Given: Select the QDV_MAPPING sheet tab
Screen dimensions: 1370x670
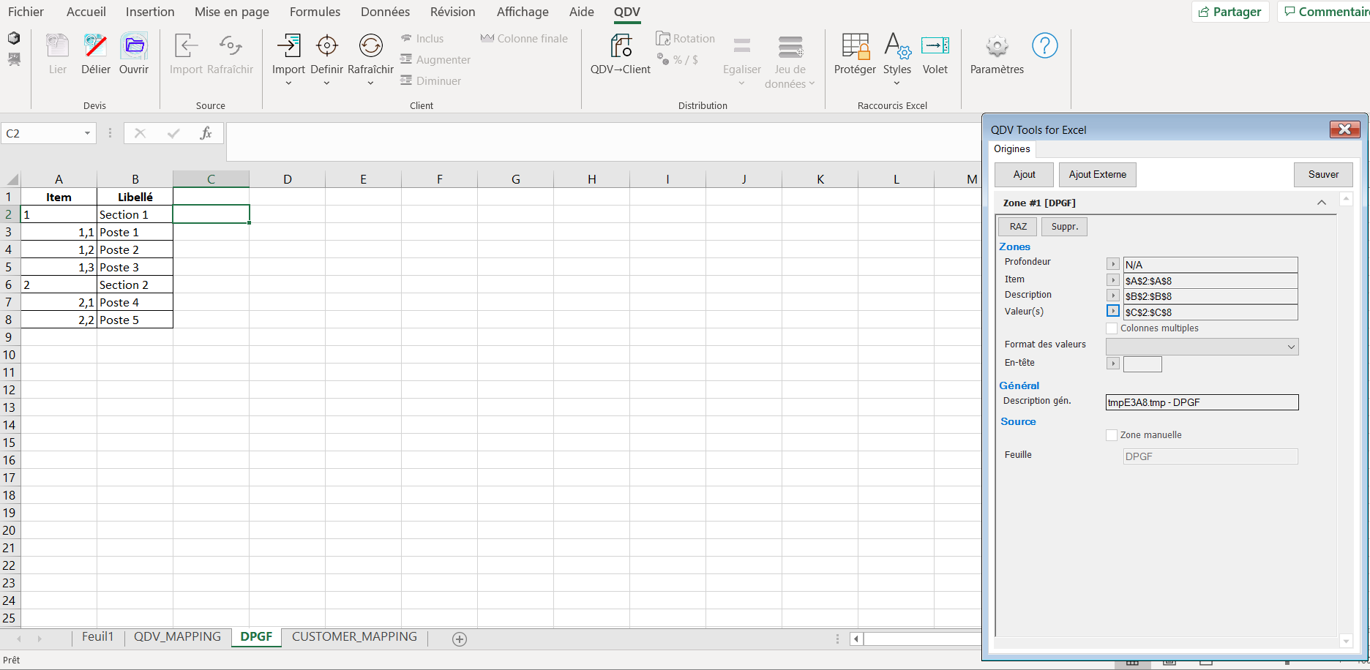Looking at the screenshot, I should coord(177,637).
